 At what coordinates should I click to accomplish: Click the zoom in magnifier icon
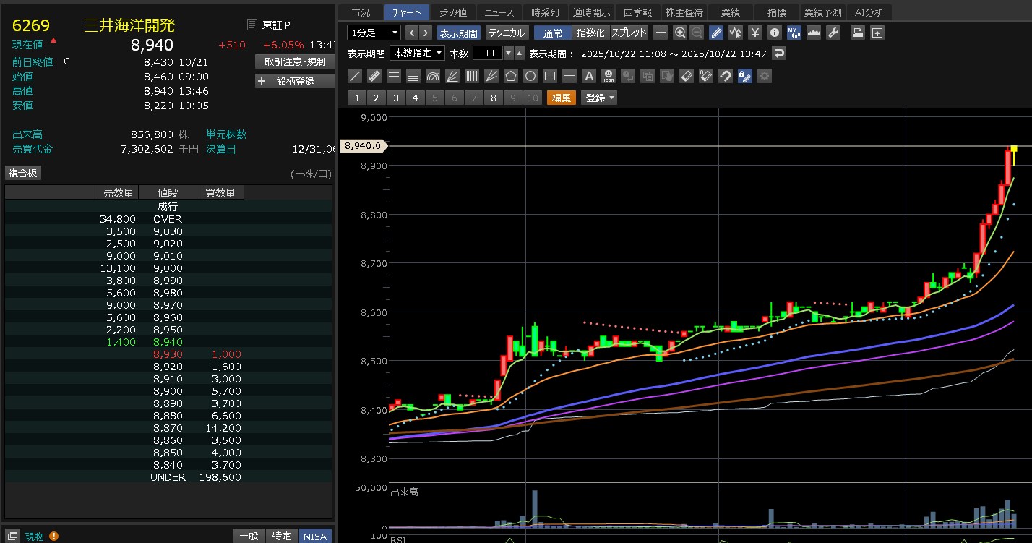pos(680,33)
